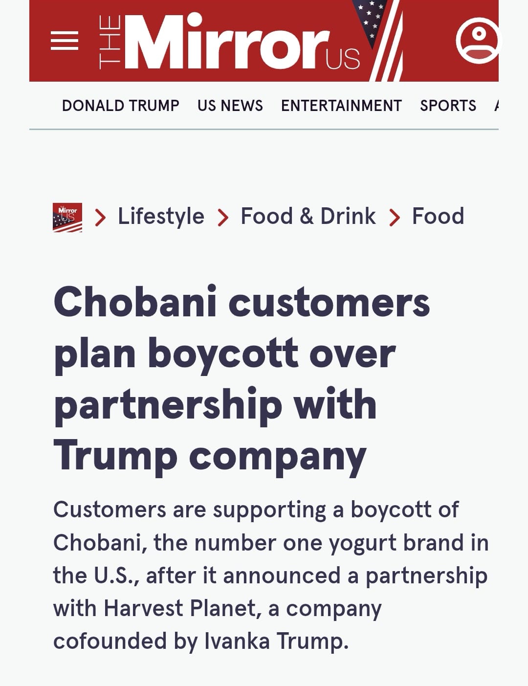Tap The Mirror US header logo
Image resolution: width=528 pixels, height=686 pixels.
[x=230, y=42]
